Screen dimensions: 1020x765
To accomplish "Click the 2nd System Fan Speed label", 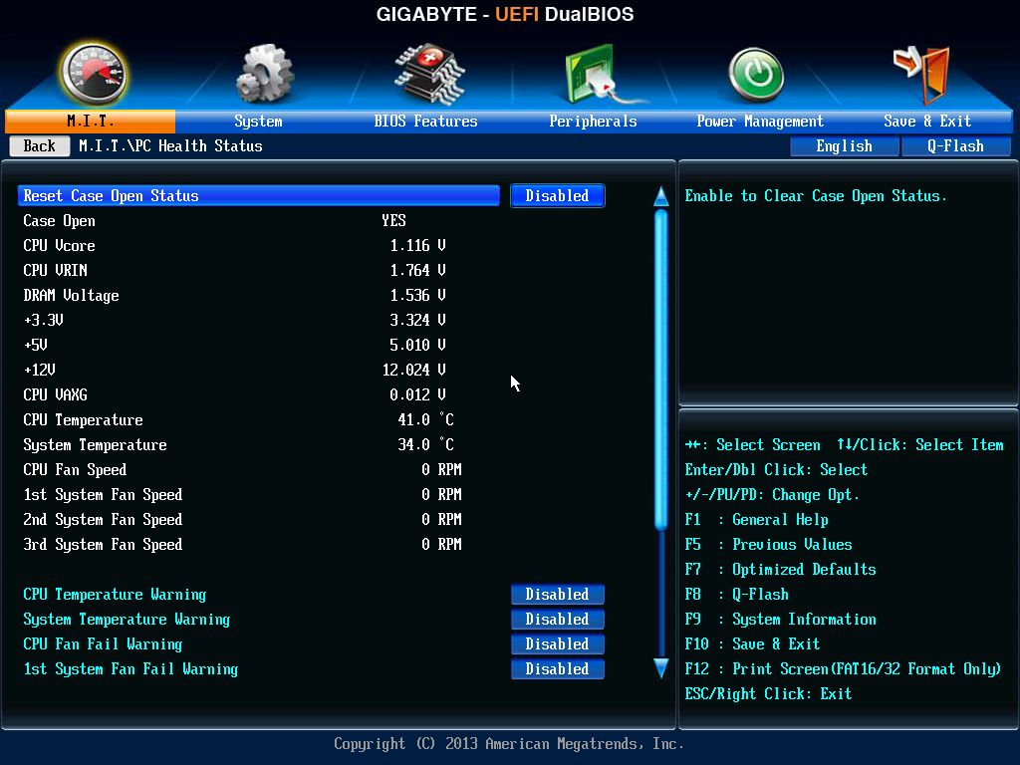I will (x=103, y=520).
